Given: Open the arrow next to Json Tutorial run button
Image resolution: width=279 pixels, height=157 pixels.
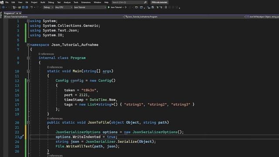Looking at the screenshot, I should (x=123, y=7).
